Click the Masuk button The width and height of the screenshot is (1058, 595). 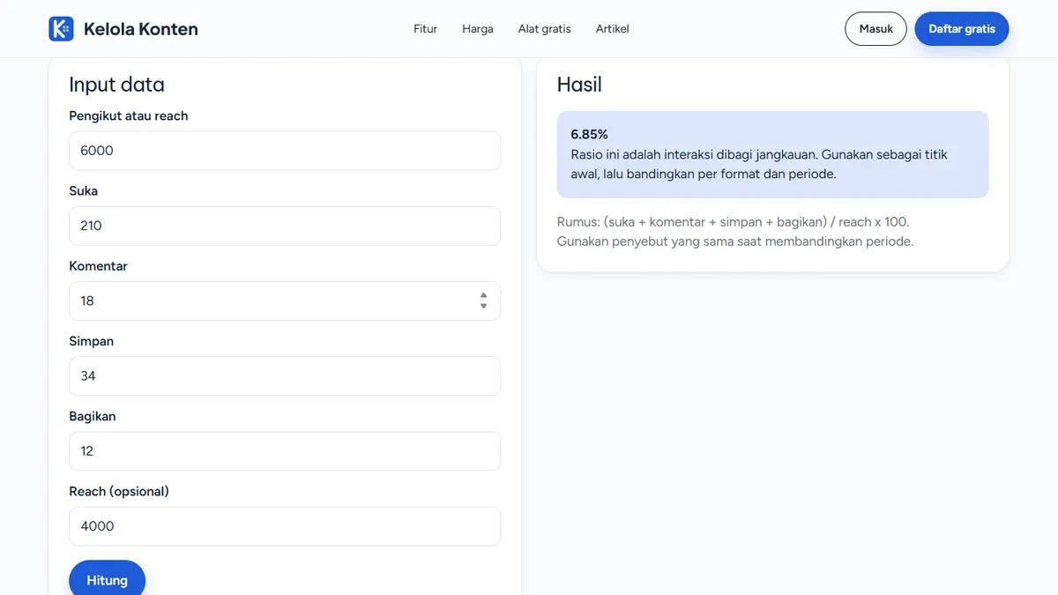coord(876,29)
